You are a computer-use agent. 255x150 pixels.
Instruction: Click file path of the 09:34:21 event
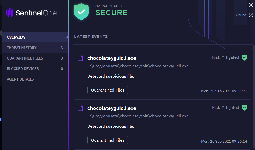coord(138,66)
